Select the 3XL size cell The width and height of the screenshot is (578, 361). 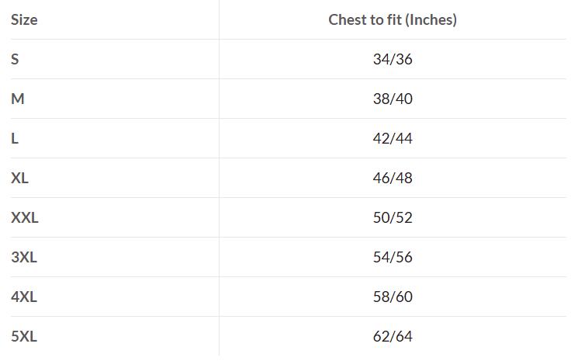[x=24, y=257]
